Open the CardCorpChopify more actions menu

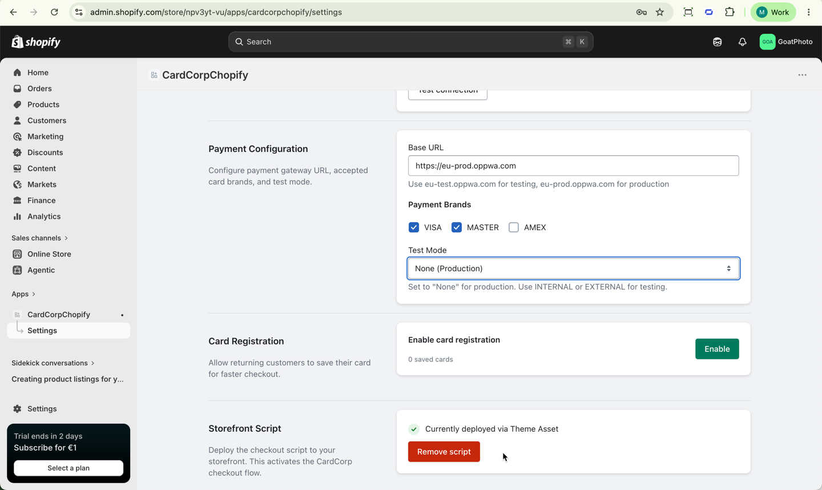click(x=802, y=75)
